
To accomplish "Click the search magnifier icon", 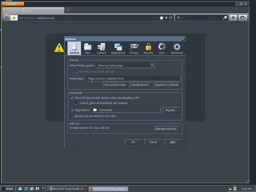I will [225, 18].
